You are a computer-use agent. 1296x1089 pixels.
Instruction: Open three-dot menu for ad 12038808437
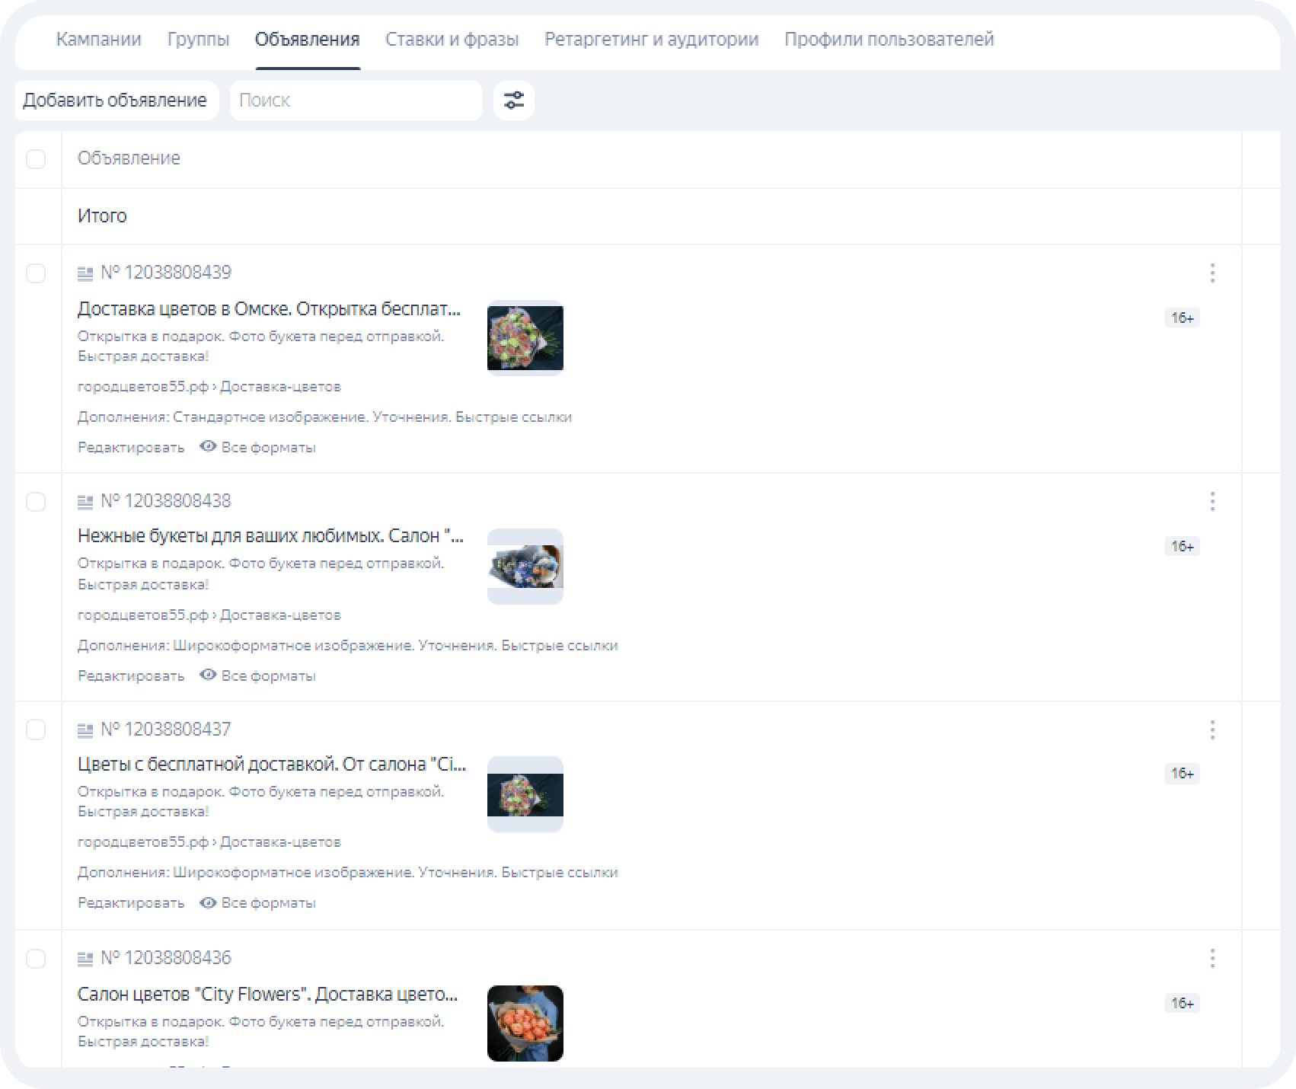click(1212, 730)
